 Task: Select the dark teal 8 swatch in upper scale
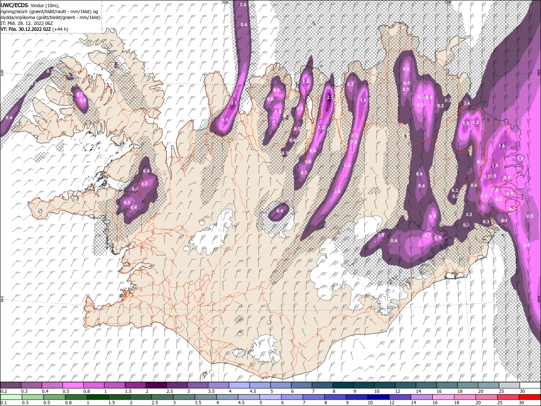click(x=343, y=385)
